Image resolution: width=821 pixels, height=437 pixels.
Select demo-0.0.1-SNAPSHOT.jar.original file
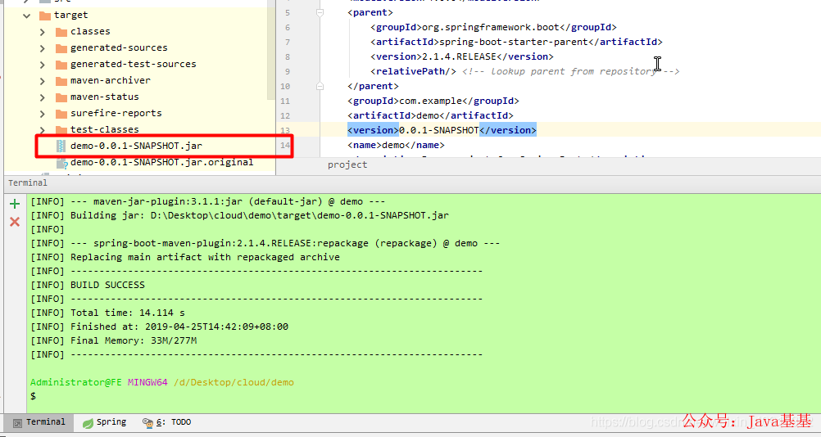pyautogui.click(x=161, y=162)
